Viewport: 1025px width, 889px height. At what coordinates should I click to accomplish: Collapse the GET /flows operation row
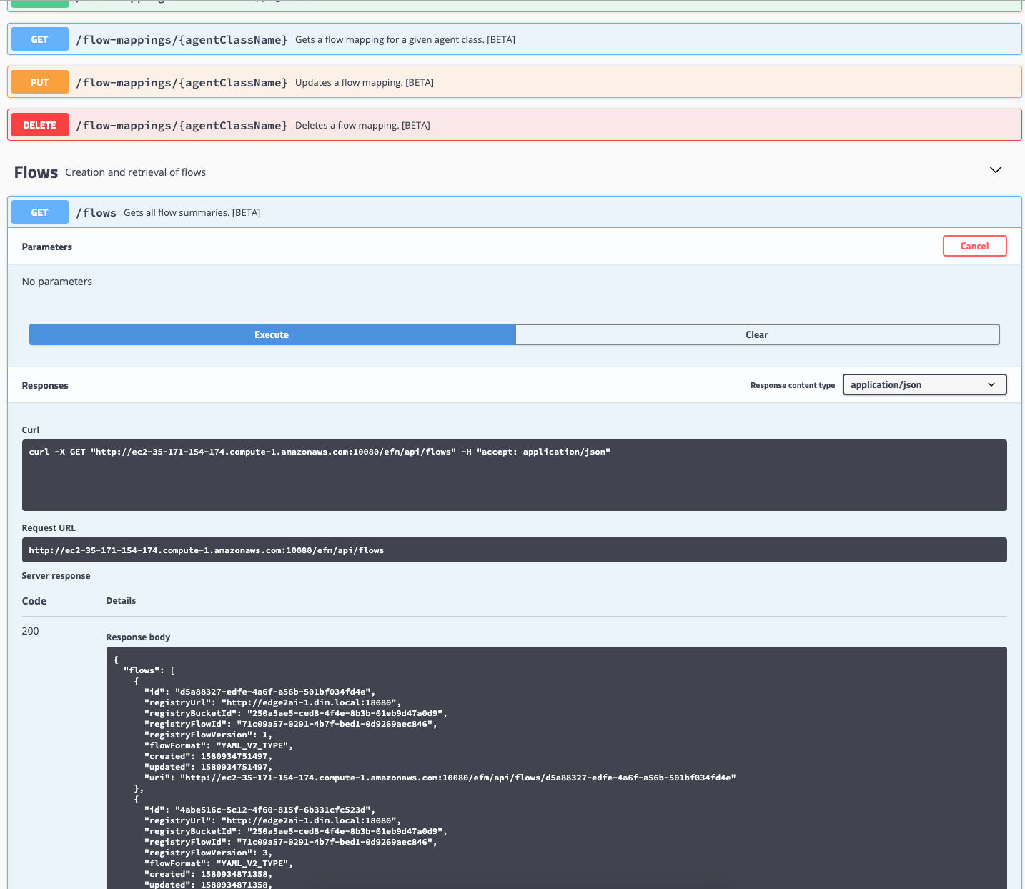[515, 212]
